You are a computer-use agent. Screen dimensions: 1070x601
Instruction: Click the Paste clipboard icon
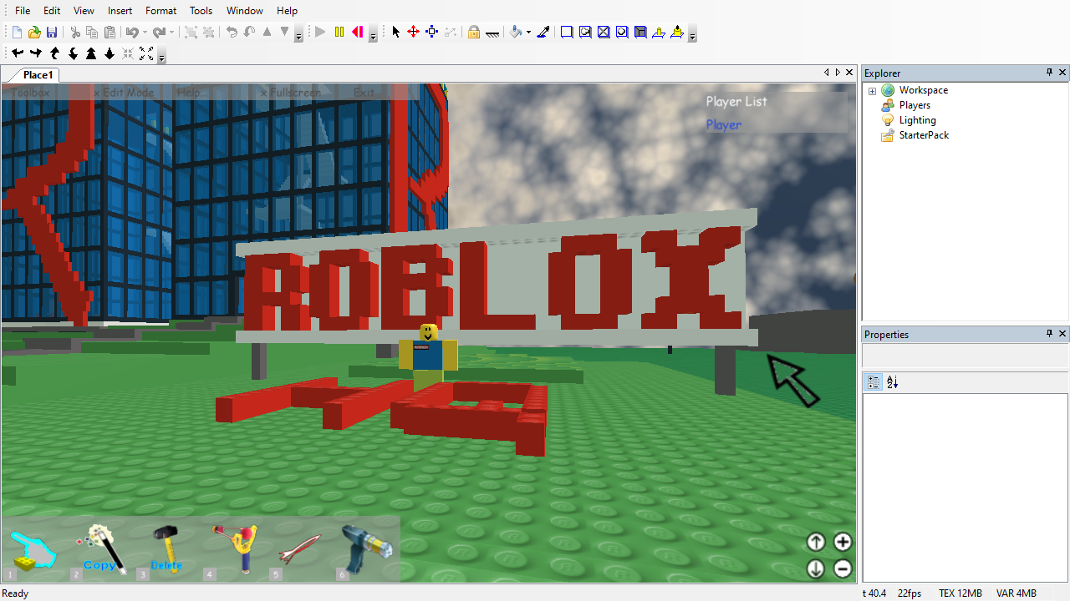pos(110,33)
